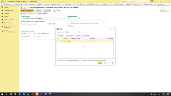Image resolution: width=171 pixels, height=96 pixels.
Task: Click the Windows Start button
Action: 2,94
